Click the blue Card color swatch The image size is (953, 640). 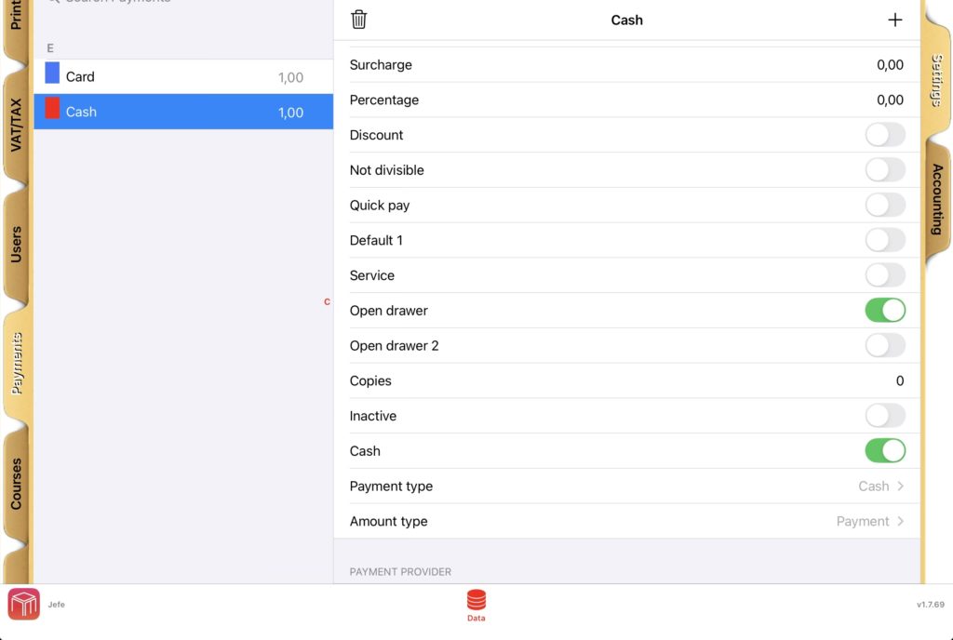[x=52, y=73]
